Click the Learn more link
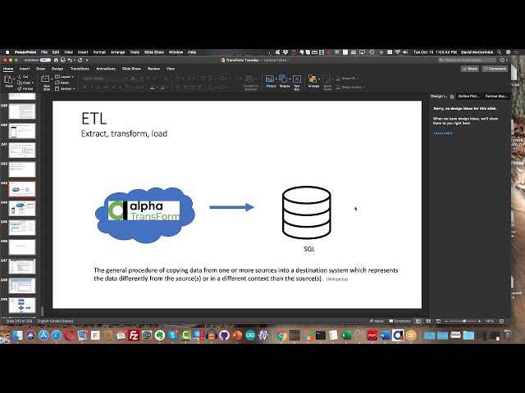Screen dimensions: 525x393 pos(443,133)
